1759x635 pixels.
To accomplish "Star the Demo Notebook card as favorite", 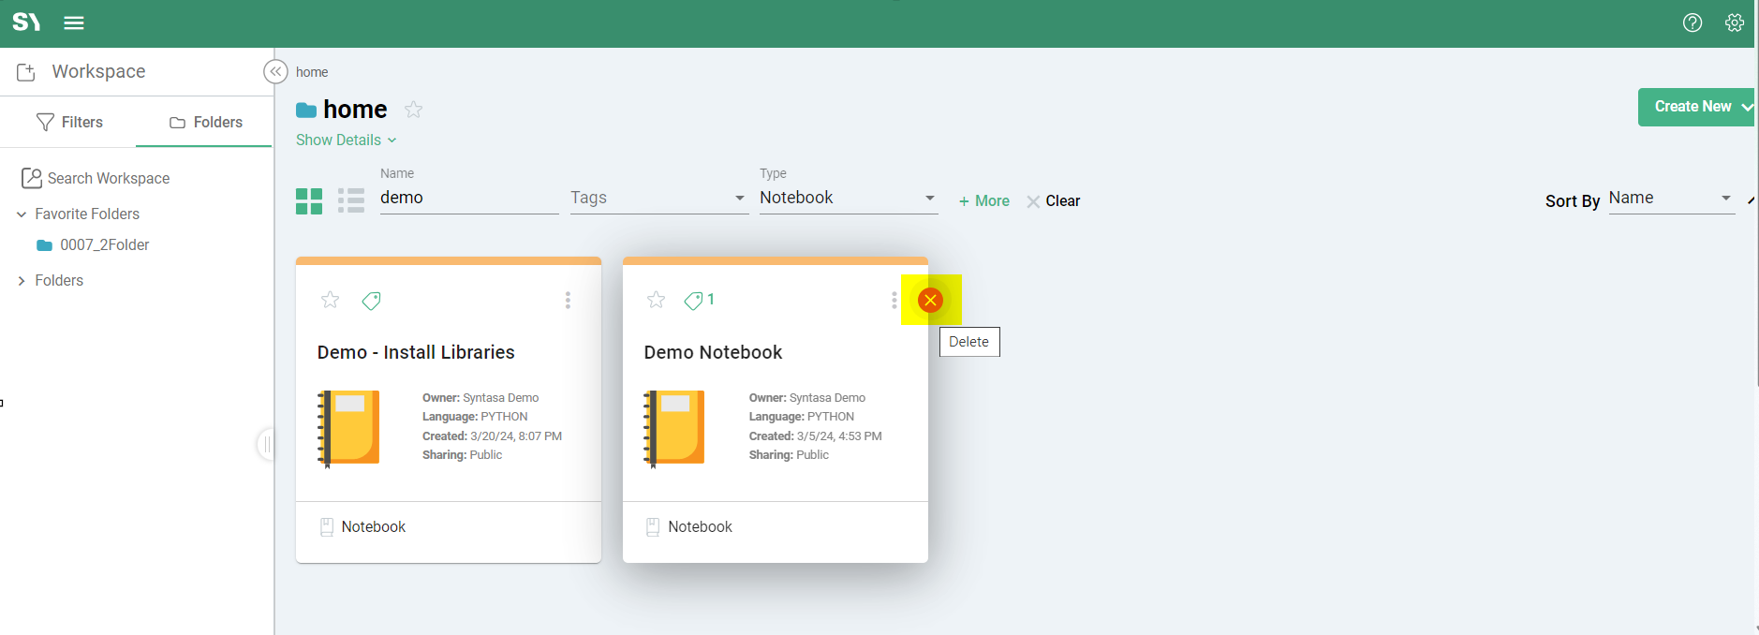I will [x=656, y=300].
